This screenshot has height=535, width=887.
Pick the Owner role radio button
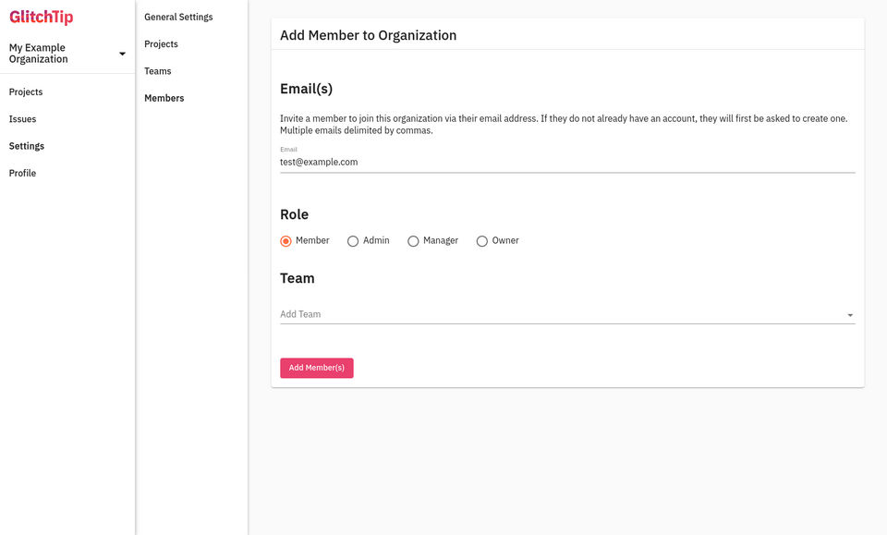(482, 241)
